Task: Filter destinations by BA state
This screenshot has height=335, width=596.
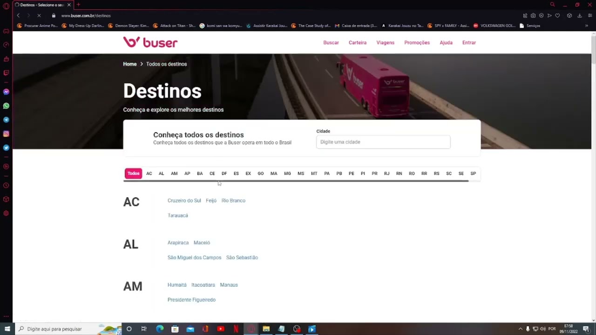Action: click(x=200, y=174)
